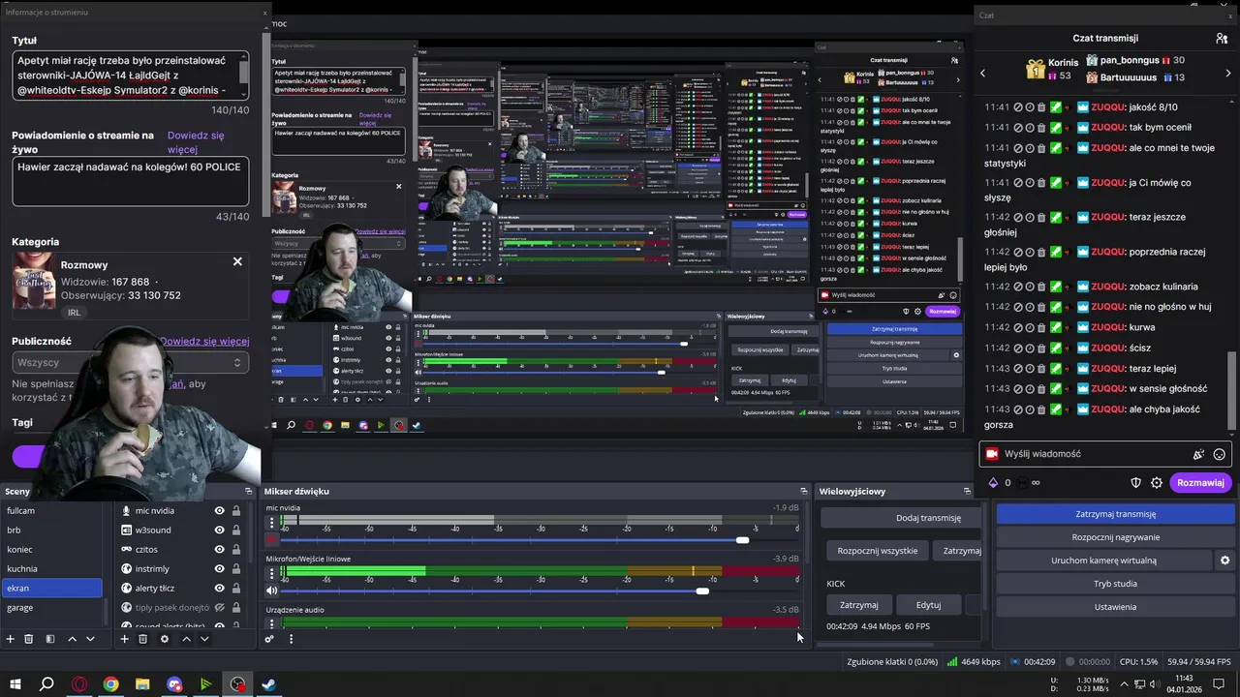Pop out Informacje o strumieniu dock
1240x697 pixels.
(265, 14)
